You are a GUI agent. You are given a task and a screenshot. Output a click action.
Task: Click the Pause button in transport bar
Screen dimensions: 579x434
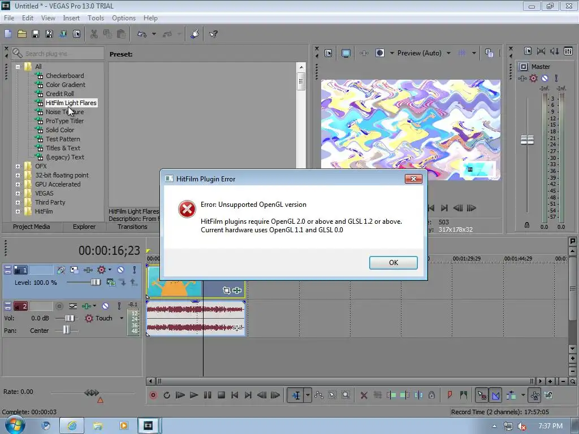pyautogui.click(x=208, y=395)
